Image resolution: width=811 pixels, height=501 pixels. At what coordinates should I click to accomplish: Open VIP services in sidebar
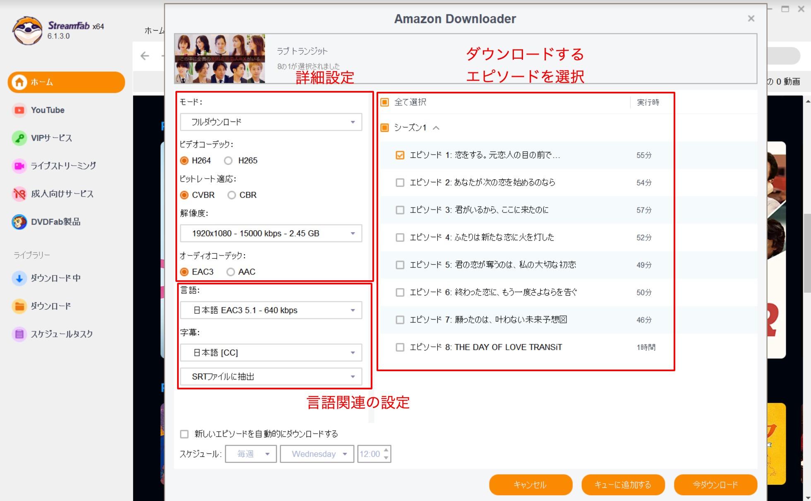click(51, 138)
